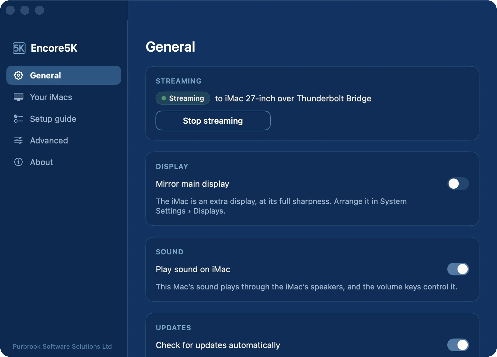Click the DISPLAY section header
This screenshot has height=357, width=497.
click(172, 166)
